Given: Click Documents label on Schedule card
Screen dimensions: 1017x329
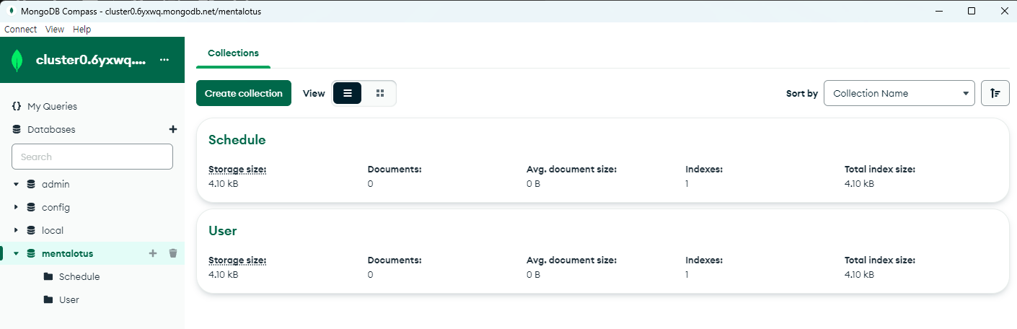Looking at the screenshot, I should (x=395, y=170).
